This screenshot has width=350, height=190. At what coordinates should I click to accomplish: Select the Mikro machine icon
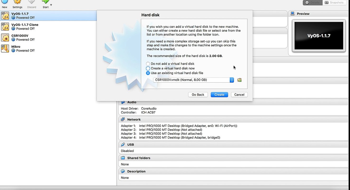5,49
